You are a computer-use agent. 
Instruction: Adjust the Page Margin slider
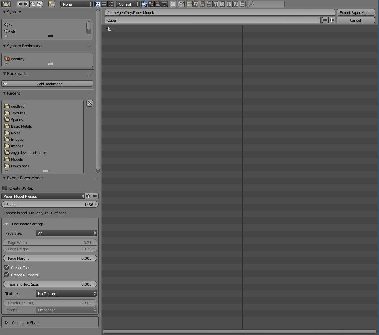click(x=50, y=258)
